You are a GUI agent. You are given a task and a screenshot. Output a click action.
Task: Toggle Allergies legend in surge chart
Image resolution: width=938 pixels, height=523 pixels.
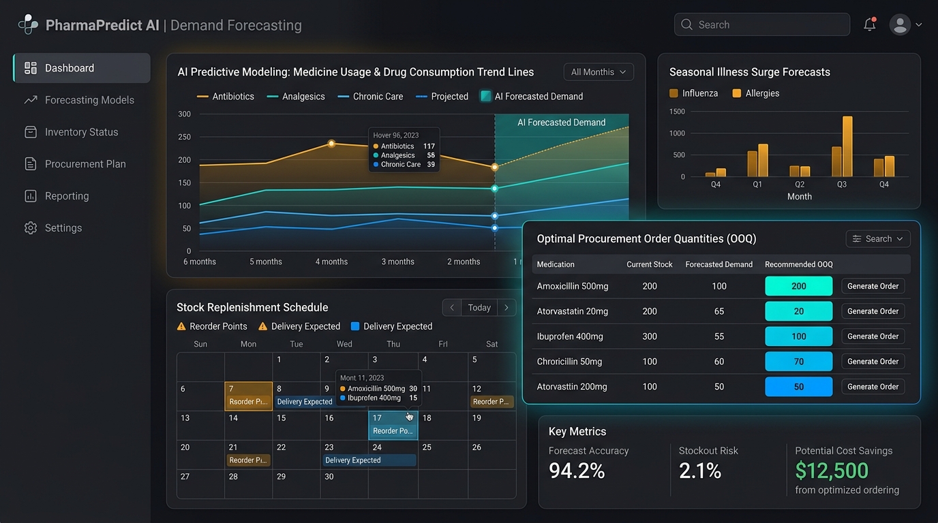tap(756, 93)
